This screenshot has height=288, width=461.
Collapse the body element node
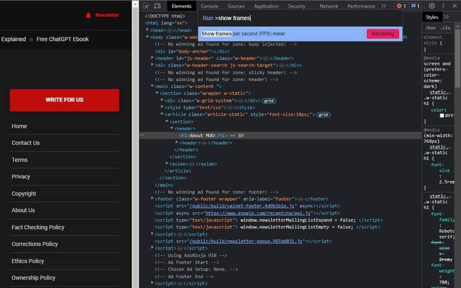tap(148, 37)
